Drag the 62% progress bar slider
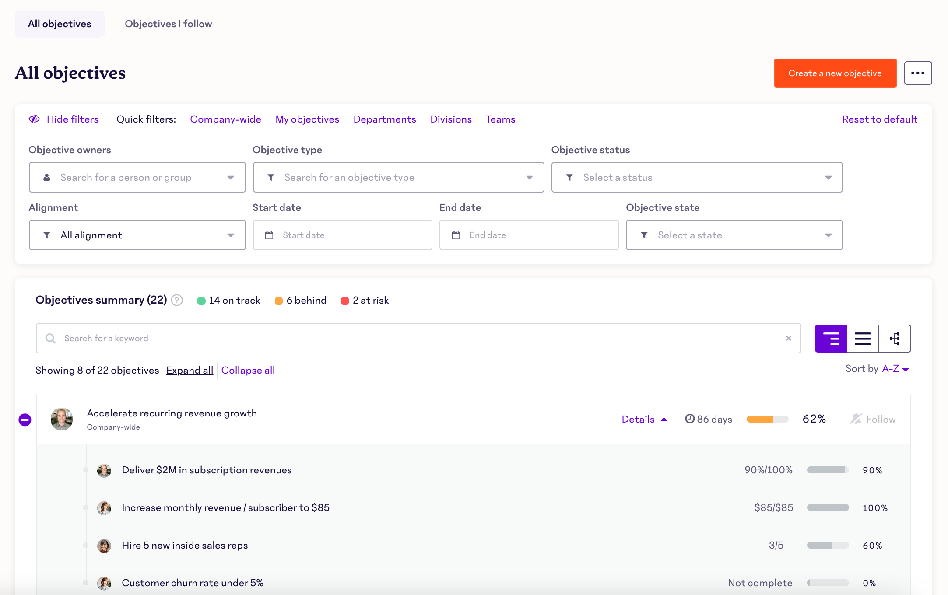 [x=768, y=419]
